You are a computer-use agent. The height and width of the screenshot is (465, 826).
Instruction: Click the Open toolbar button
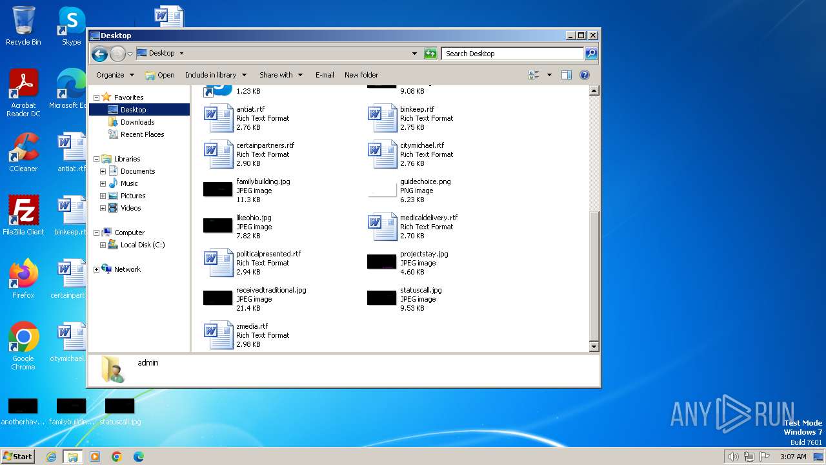(x=160, y=75)
